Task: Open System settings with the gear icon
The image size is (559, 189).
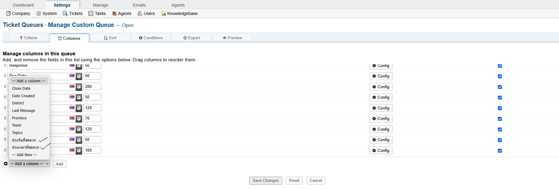Action: click(46, 13)
